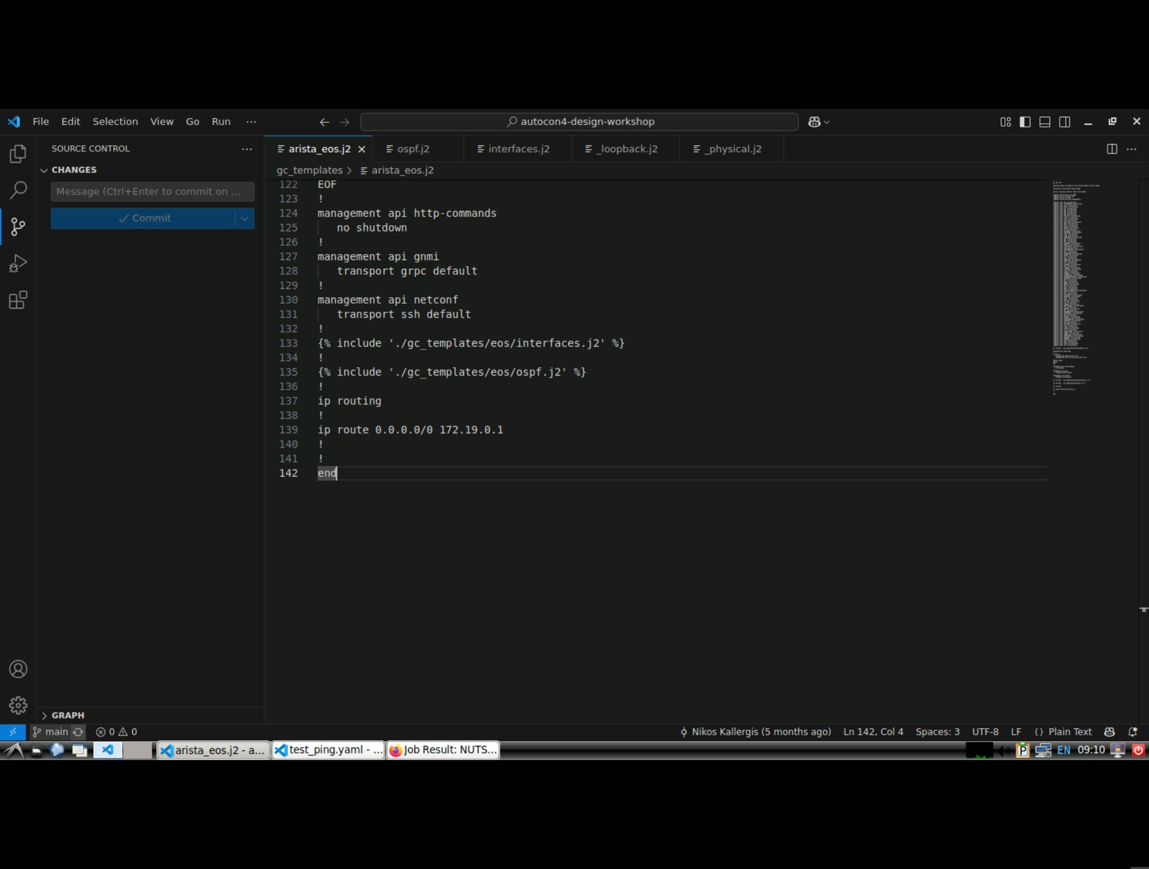Toggle the bottom panel visibility

tap(1045, 122)
